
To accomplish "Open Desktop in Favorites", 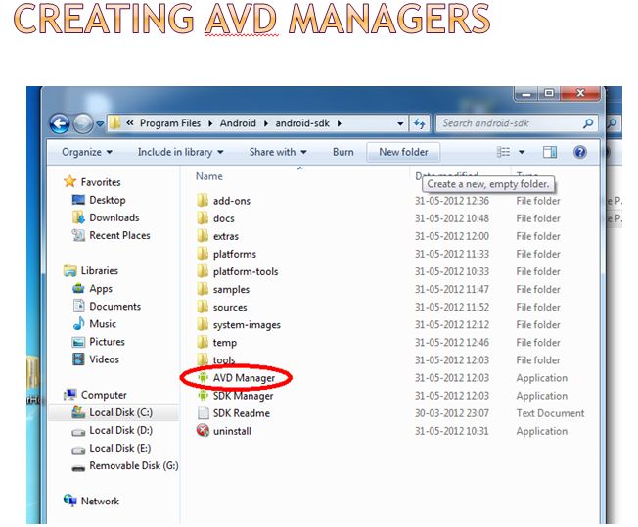I will pos(108,200).
